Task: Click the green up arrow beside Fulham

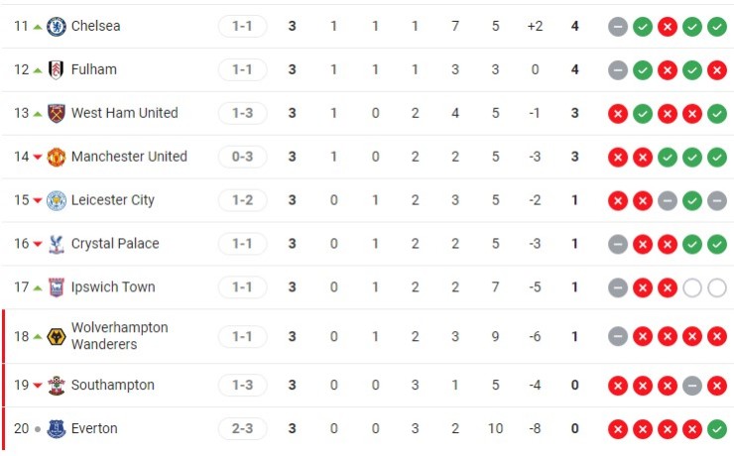Action: click(38, 69)
